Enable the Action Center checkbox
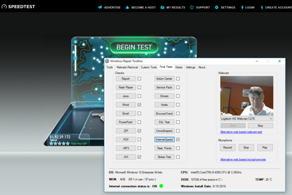Image resolution: width=292 pixels, height=195 pixels. tap(178, 79)
